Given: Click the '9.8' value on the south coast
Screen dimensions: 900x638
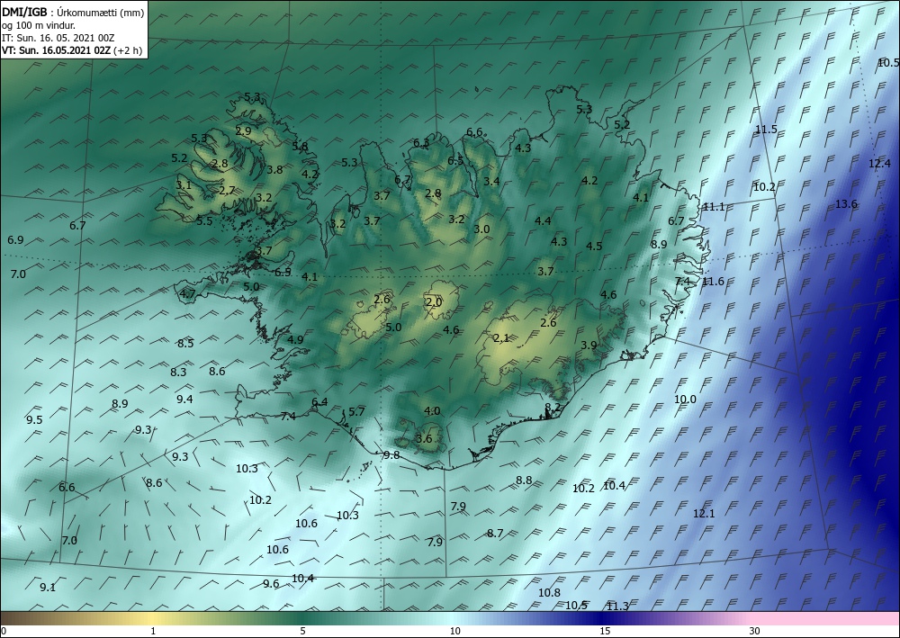Looking at the screenshot, I should point(391,455).
